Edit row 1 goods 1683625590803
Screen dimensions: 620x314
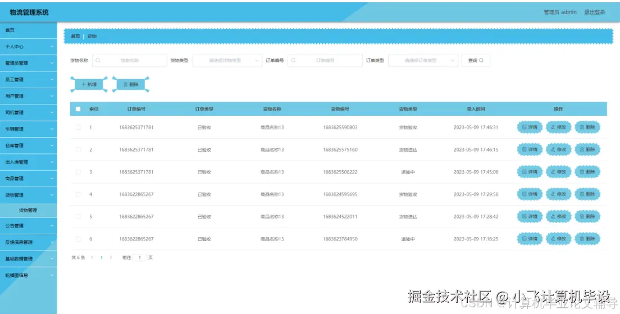tap(558, 128)
